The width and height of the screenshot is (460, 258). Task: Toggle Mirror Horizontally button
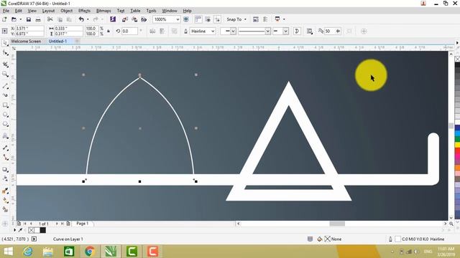(152, 31)
